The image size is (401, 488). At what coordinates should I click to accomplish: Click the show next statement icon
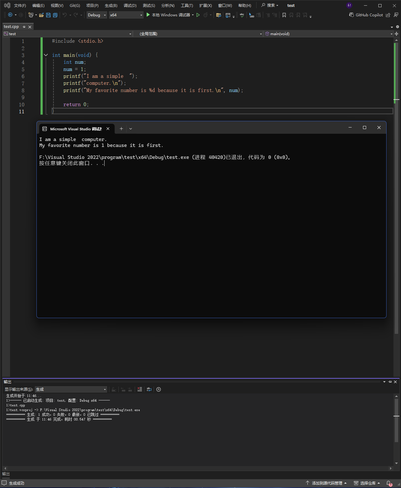(x=252, y=15)
